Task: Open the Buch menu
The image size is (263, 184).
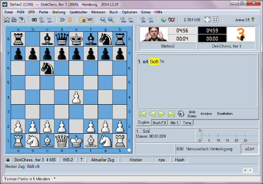Action: [114, 12]
